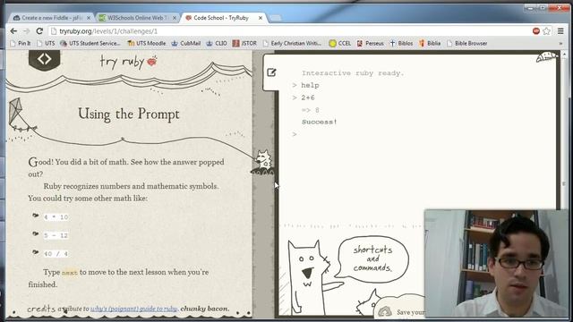Image resolution: width=573 pixels, height=322 pixels.
Task: Click the help command in console history
Action: 310,85
